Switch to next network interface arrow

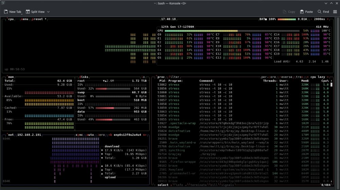pyautogui.click(x=144, y=135)
